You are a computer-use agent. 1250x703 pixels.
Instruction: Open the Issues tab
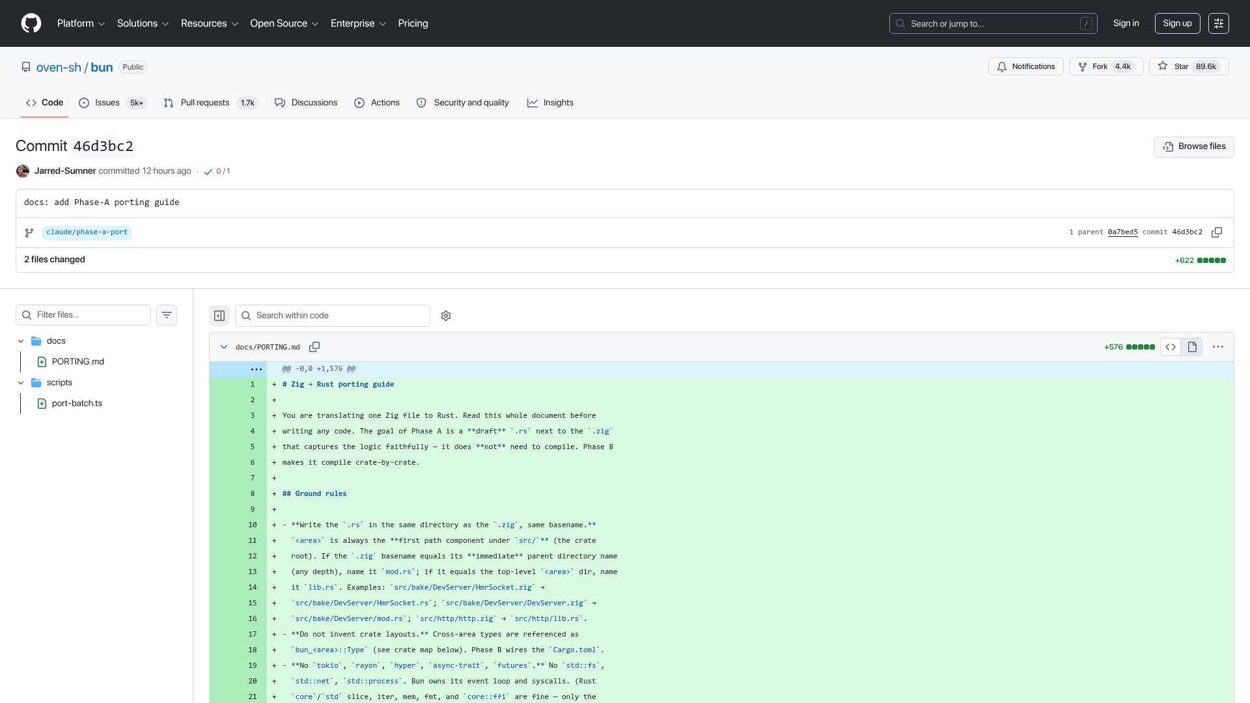click(x=113, y=103)
